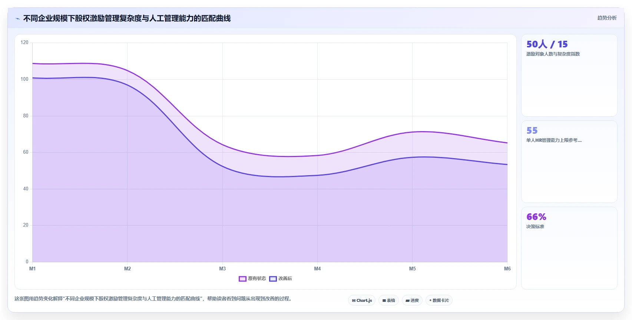Click the 进度 tag

(412, 300)
